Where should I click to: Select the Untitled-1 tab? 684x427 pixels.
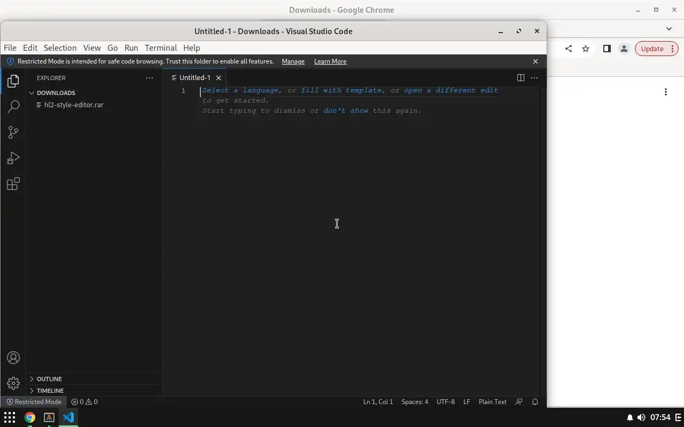[x=195, y=78]
